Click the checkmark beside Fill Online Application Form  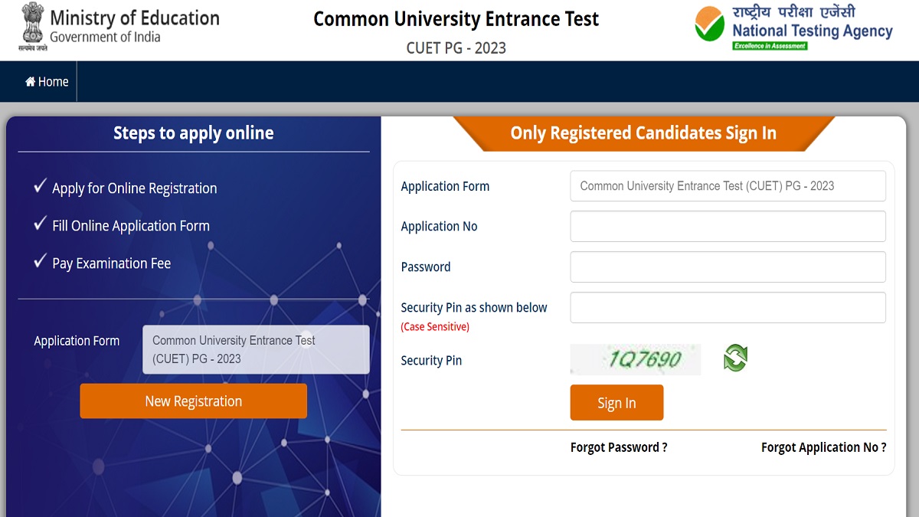[41, 224]
